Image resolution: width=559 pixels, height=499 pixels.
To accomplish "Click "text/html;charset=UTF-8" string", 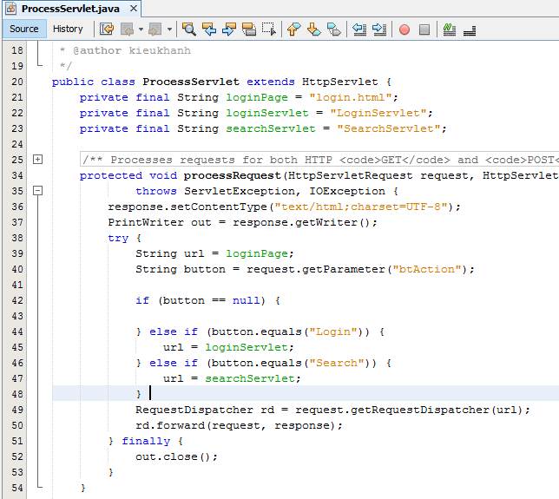I will point(361,207).
